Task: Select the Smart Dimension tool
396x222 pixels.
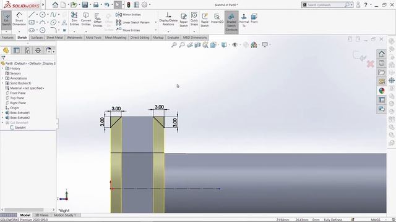Action: pos(19,19)
